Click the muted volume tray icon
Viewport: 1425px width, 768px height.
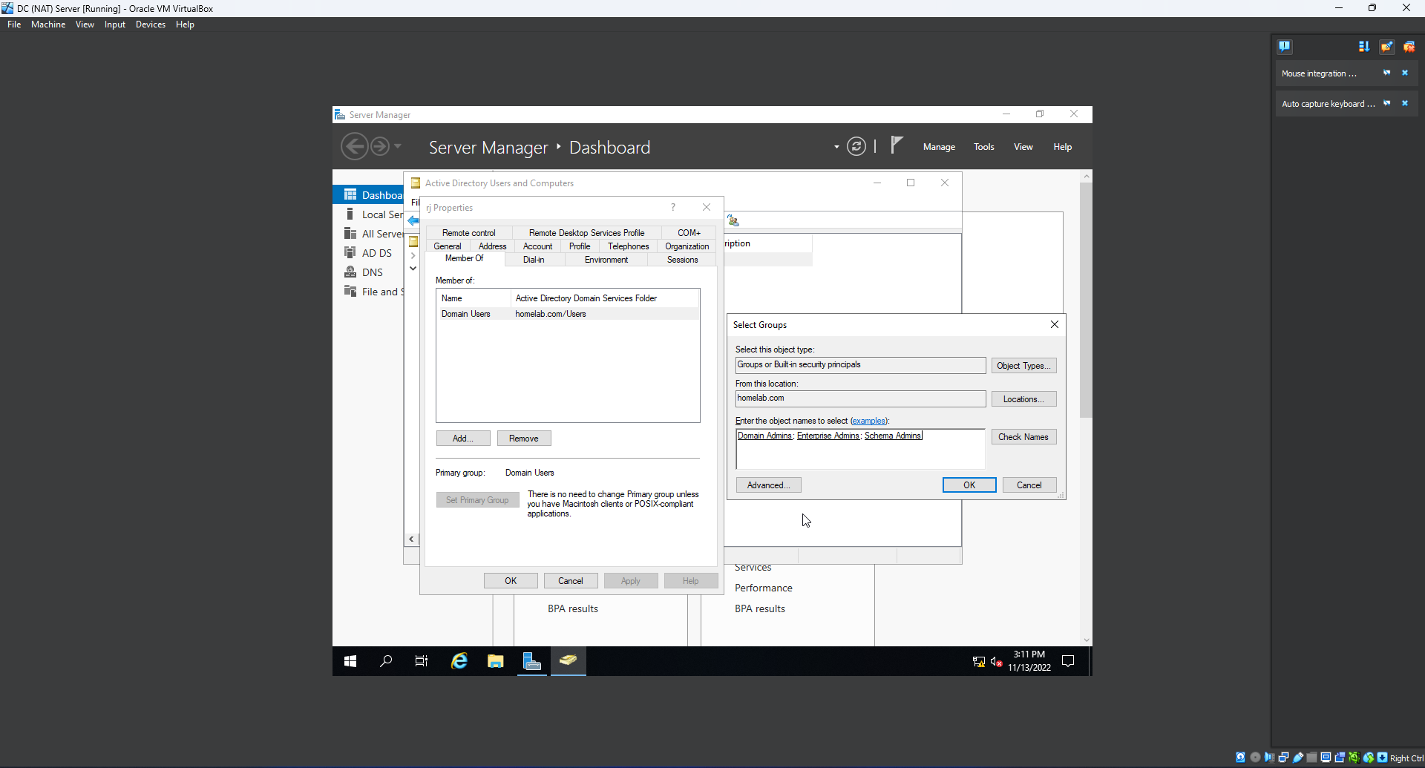click(996, 662)
